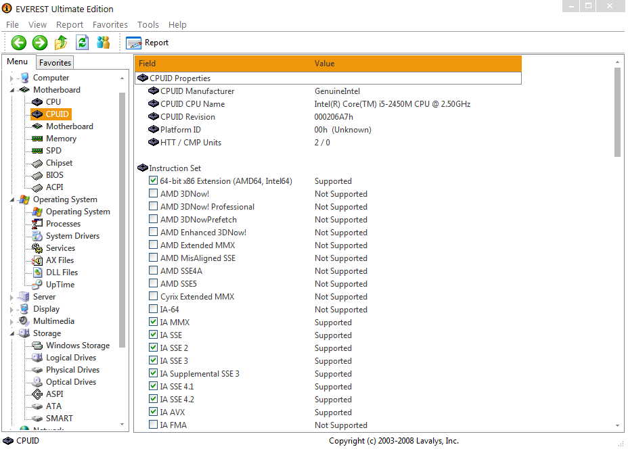Collapse the Storage tree node
This screenshot has height=451, width=628.
[12, 333]
